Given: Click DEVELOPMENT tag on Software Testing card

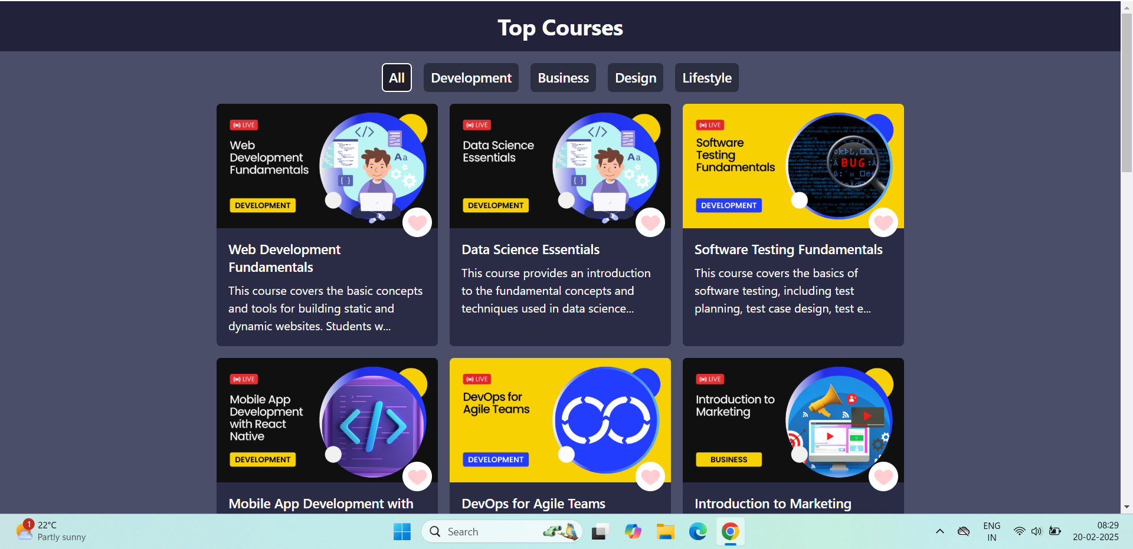Looking at the screenshot, I should click(729, 205).
